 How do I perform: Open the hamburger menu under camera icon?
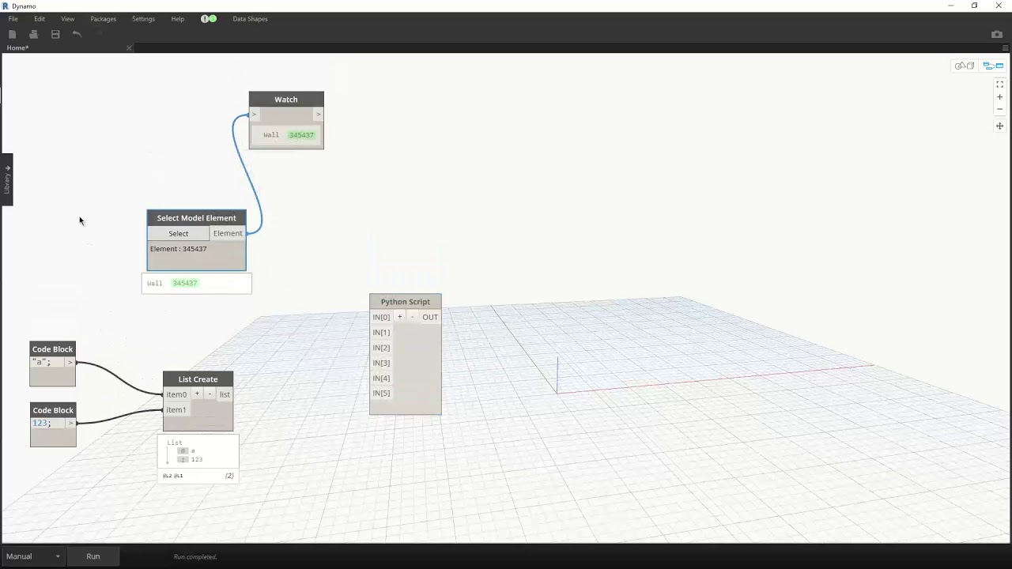(1005, 48)
